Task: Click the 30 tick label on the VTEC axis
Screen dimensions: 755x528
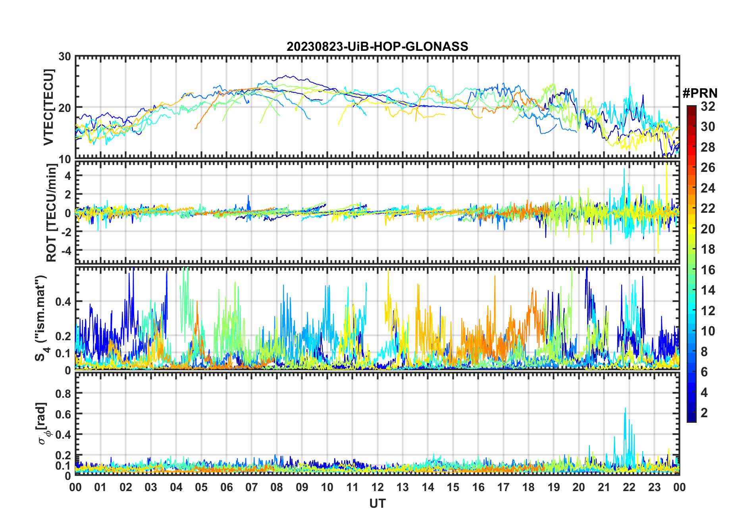Action: pyautogui.click(x=65, y=57)
